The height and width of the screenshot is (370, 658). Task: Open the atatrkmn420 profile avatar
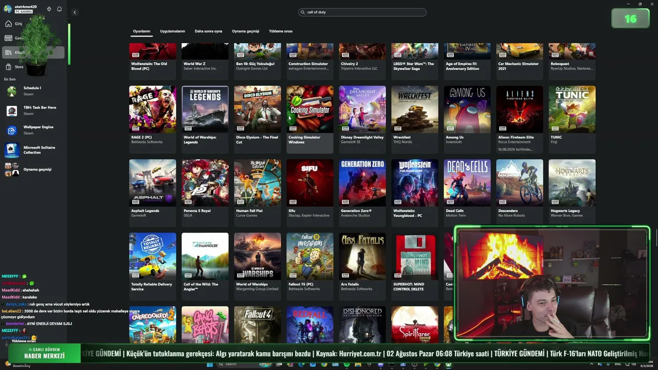(8, 9)
